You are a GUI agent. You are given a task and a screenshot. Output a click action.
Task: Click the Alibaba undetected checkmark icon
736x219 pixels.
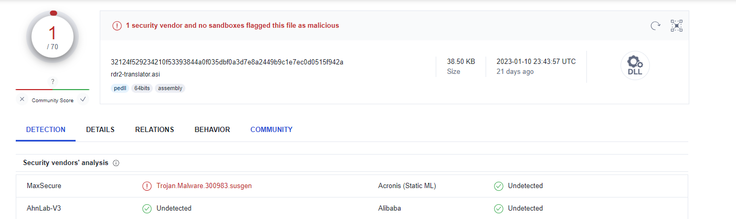coord(498,209)
